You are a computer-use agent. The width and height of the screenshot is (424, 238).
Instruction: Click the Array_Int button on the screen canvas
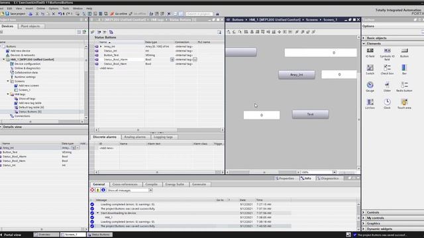click(x=297, y=75)
